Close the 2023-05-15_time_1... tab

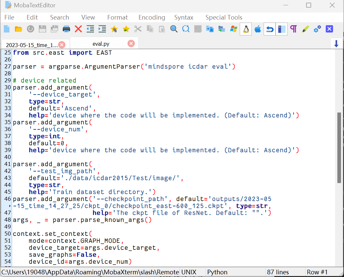[x=62, y=45]
